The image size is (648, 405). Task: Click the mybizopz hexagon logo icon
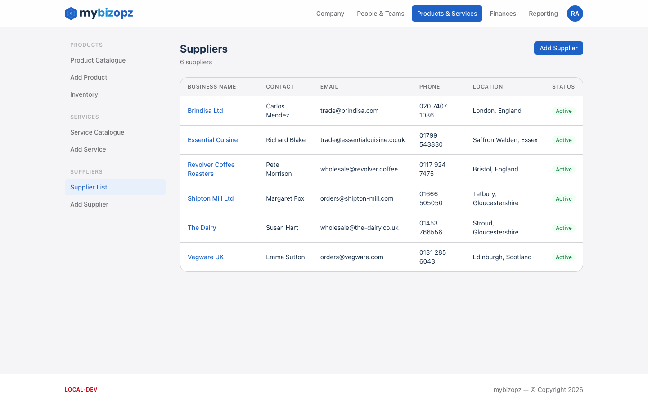(70, 13)
